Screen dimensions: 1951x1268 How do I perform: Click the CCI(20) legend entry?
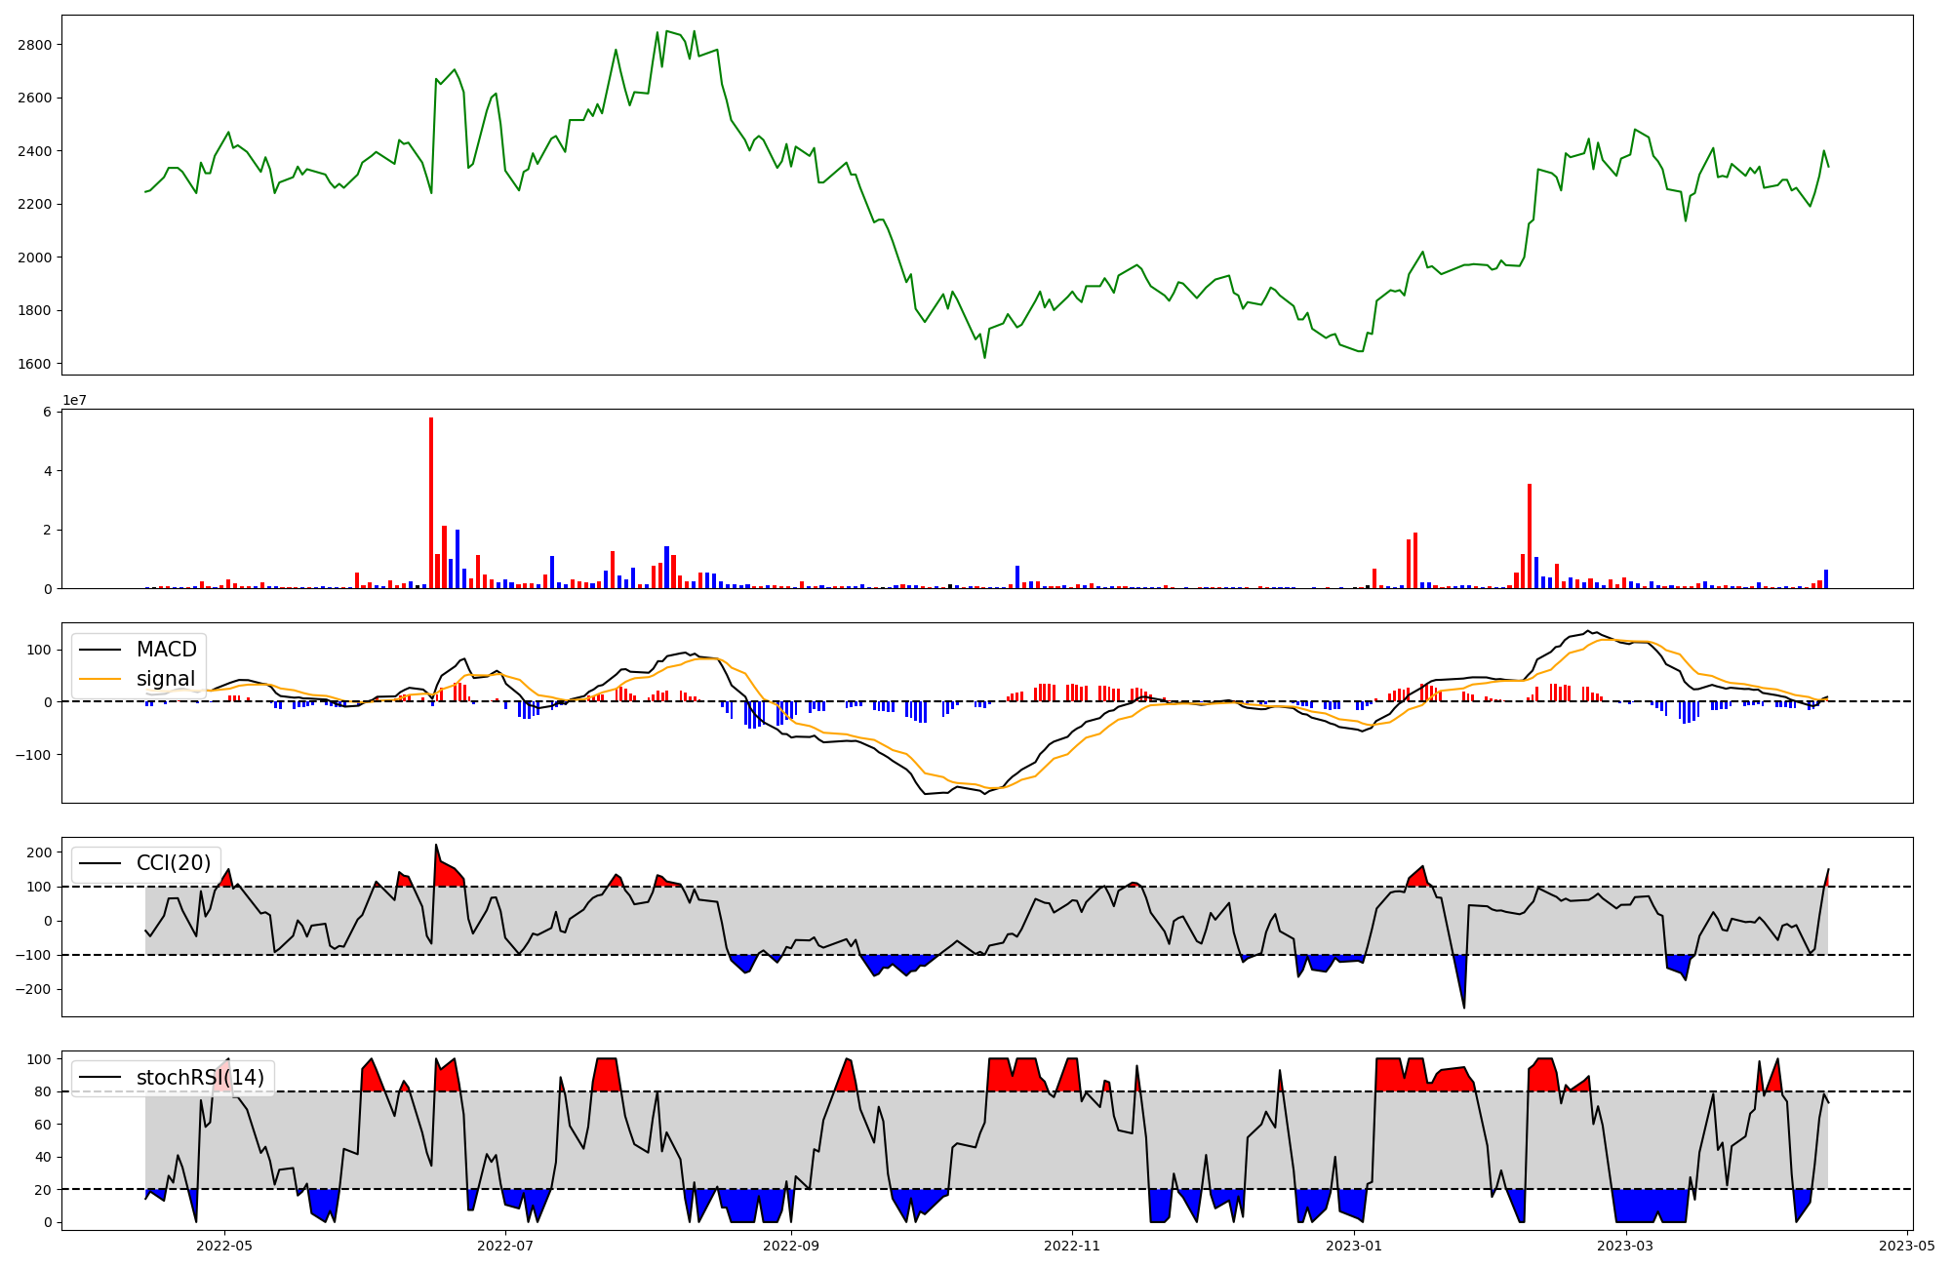(173, 863)
